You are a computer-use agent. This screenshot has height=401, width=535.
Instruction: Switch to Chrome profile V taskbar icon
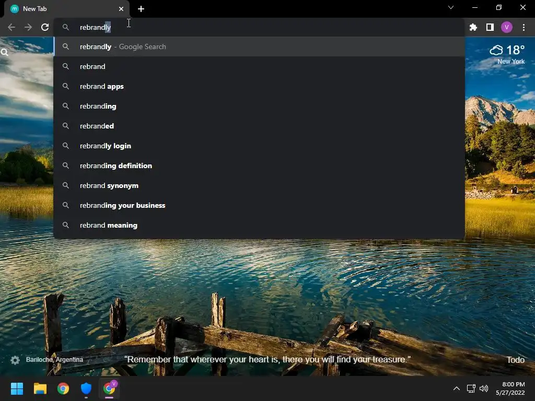click(x=110, y=388)
